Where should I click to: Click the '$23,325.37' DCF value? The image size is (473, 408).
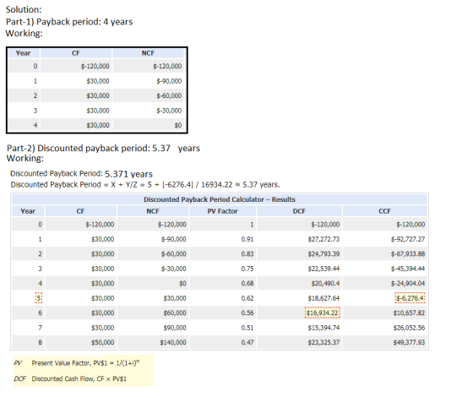pyautogui.click(x=323, y=342)
